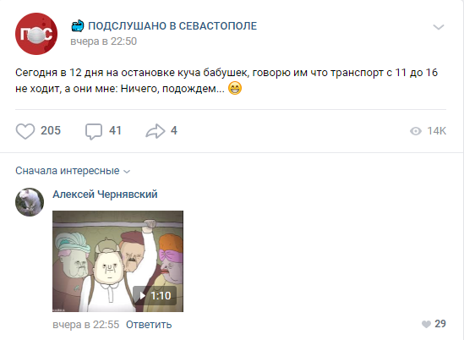Open comments via the speech bubble icon

(94, 131)
